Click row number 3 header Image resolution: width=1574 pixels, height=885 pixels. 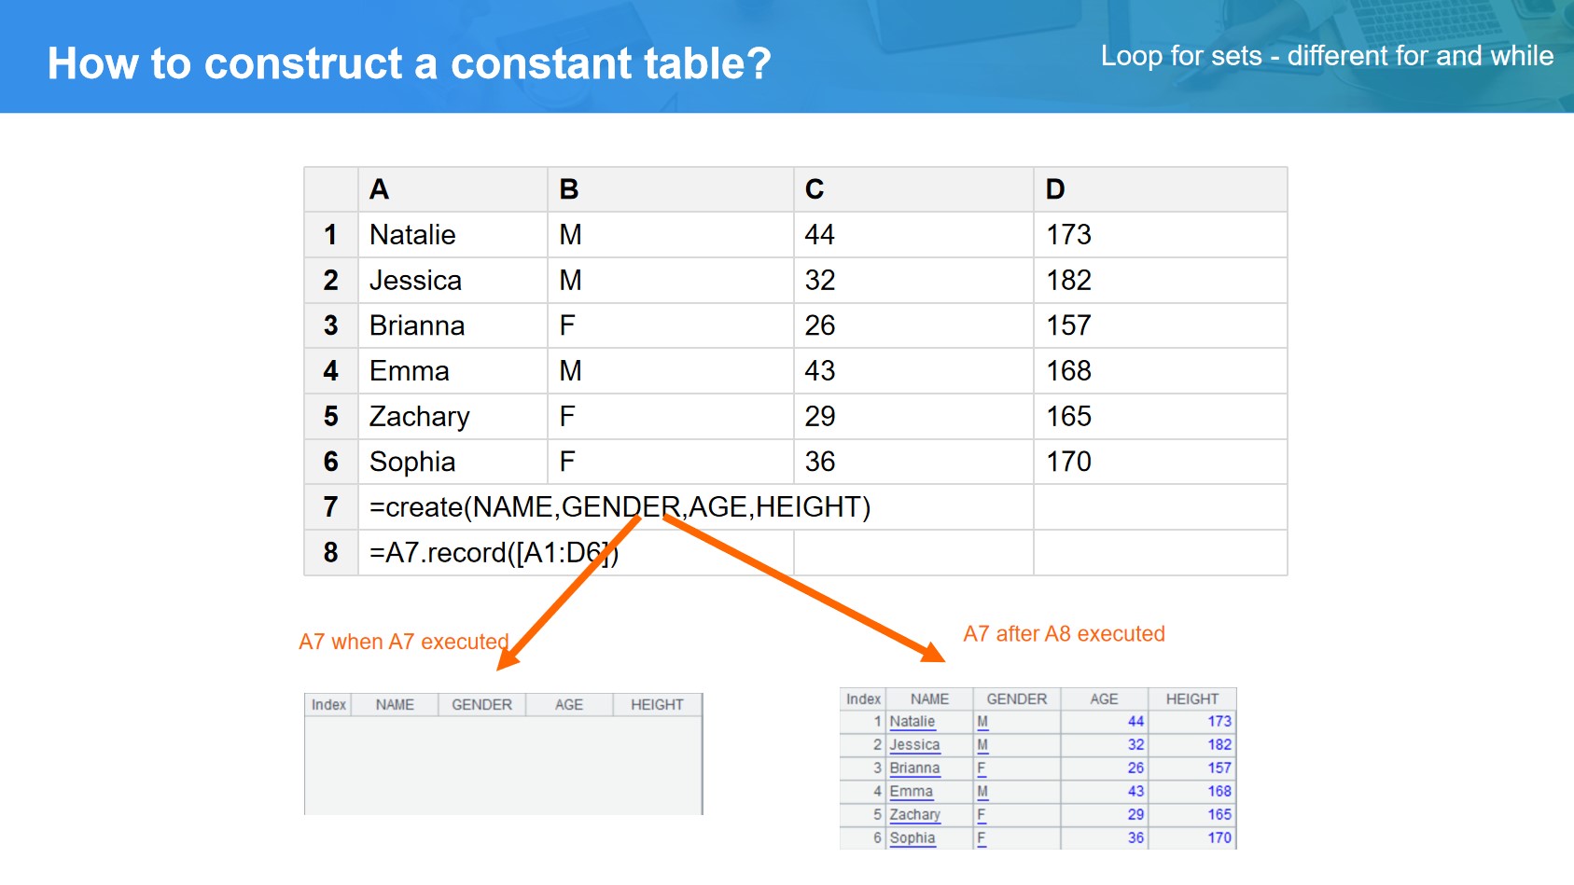330,325
